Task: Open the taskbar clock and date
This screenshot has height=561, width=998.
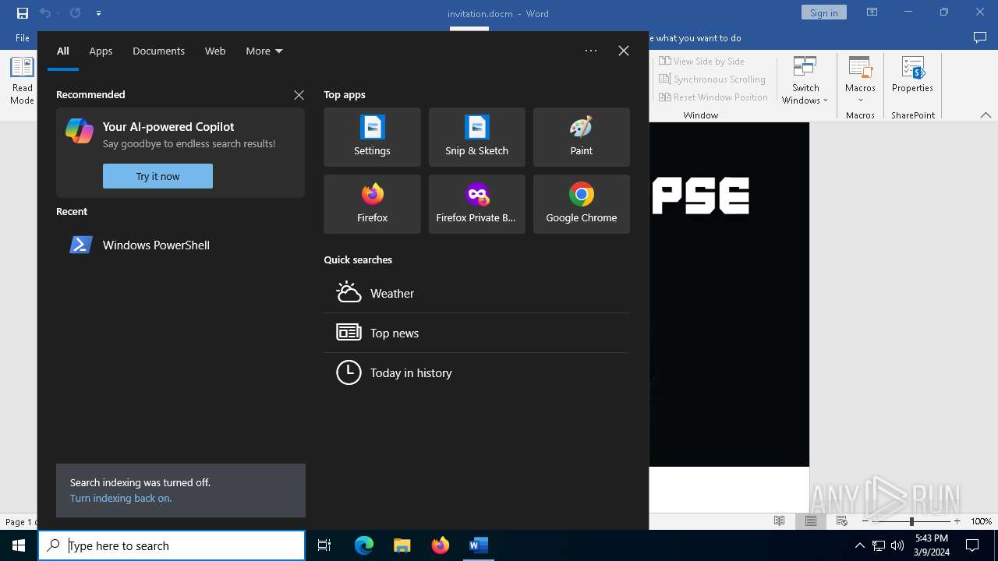Action: click(x=932, y=545)
